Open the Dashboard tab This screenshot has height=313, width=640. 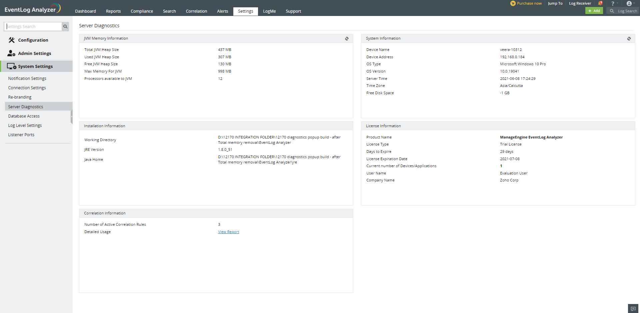85,11
